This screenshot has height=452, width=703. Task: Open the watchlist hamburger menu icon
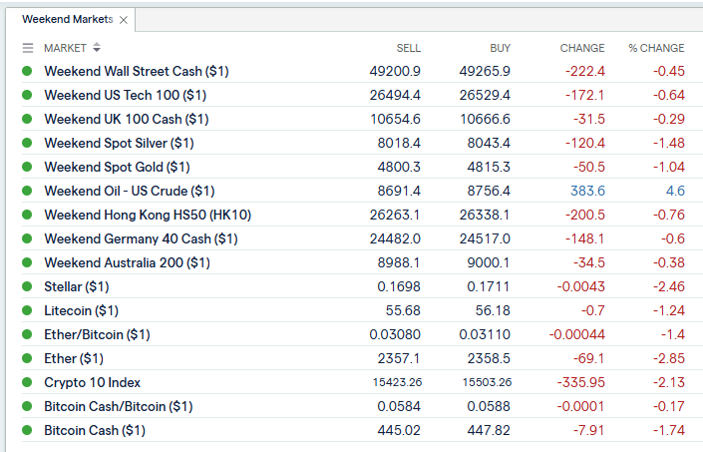[28, 48]
